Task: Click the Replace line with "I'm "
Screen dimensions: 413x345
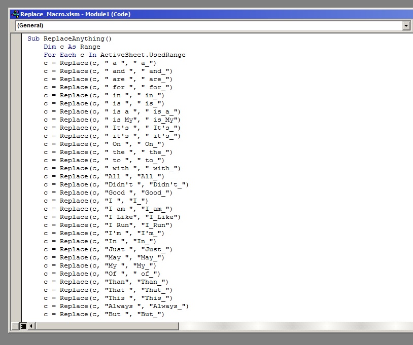Action: [104, 234]
